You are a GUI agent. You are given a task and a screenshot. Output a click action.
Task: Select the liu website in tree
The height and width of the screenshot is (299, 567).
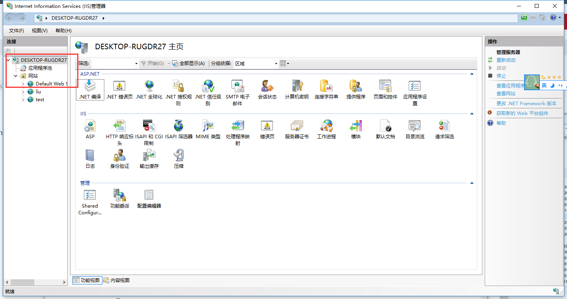click(x=38, y=92)
